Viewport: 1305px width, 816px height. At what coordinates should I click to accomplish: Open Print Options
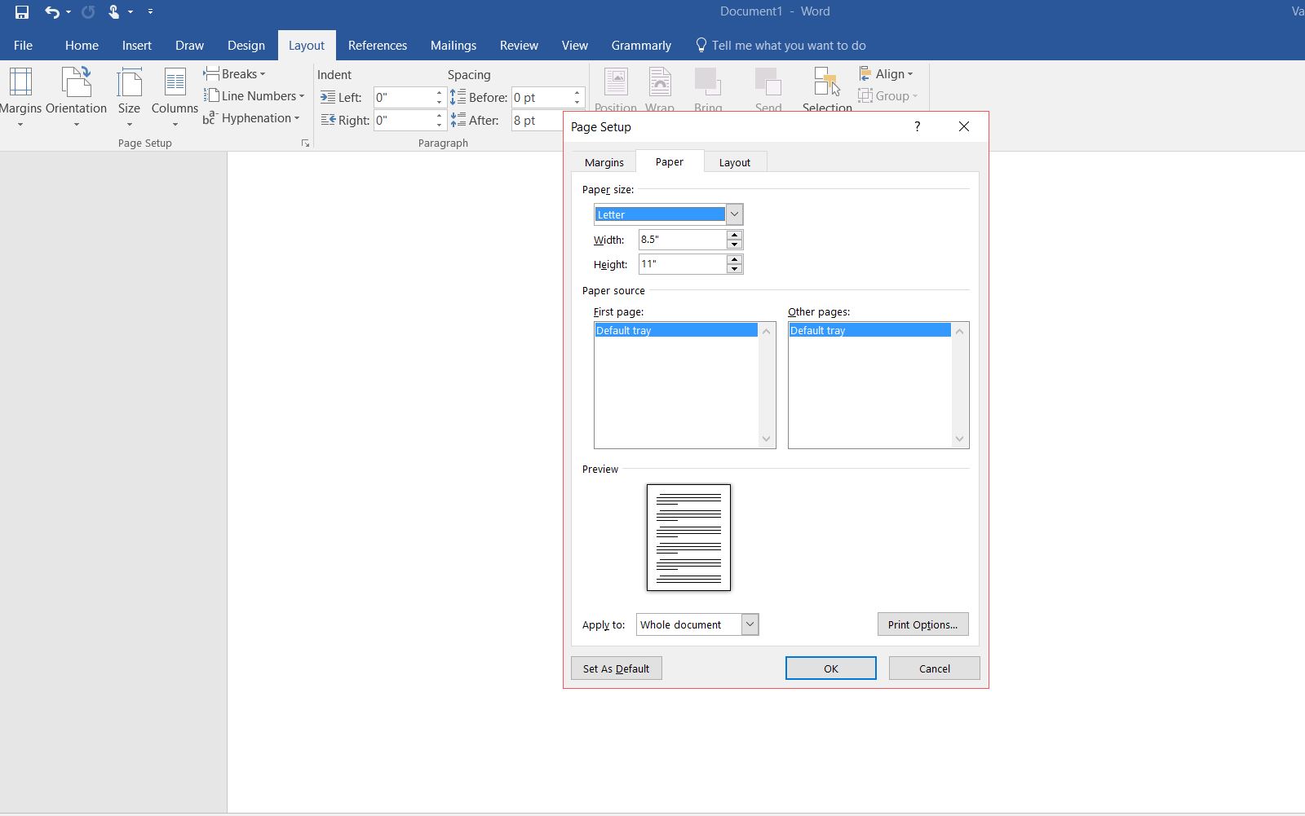[x=922, y=624]
